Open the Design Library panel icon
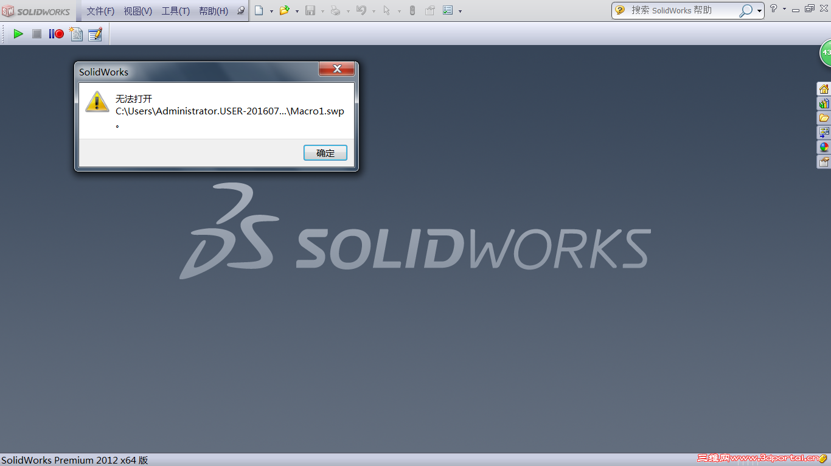The width and height of the screenshot is (831, 466). 824,103
